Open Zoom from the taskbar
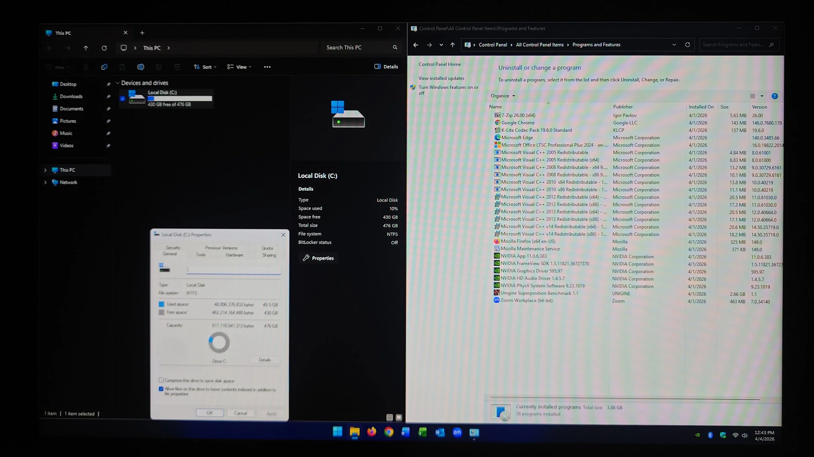The image size is (814, 457). click(x=457, y=432)
